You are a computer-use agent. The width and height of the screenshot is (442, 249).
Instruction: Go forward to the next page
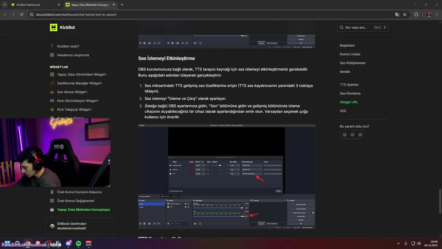click(13, 15)
